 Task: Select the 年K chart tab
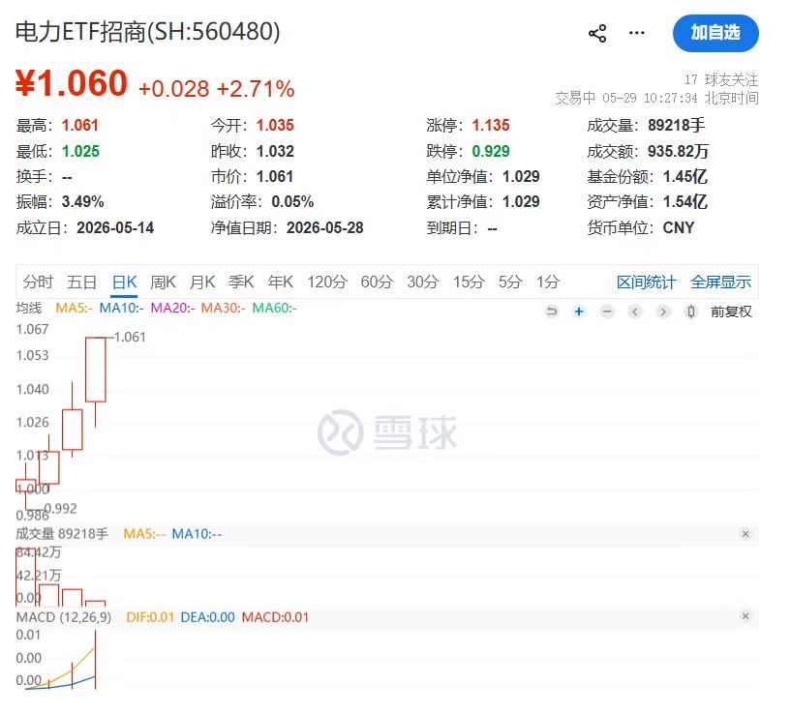pos(281,282)
